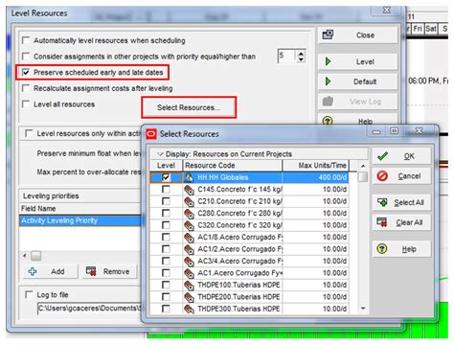Click the Field Name column header
Image resolution: width=454 pixels, height=345 pixels.
pyautogui.click(x=79, y=208)
